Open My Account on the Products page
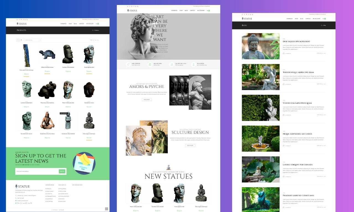Viewport: 354px width, 212px height. (90, 24)
